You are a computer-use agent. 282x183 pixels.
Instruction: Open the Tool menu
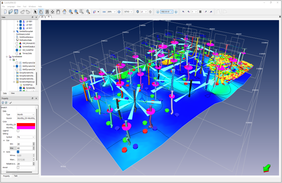25,6
